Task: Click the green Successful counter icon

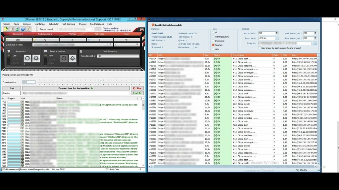Action: [x=7, y=40]
